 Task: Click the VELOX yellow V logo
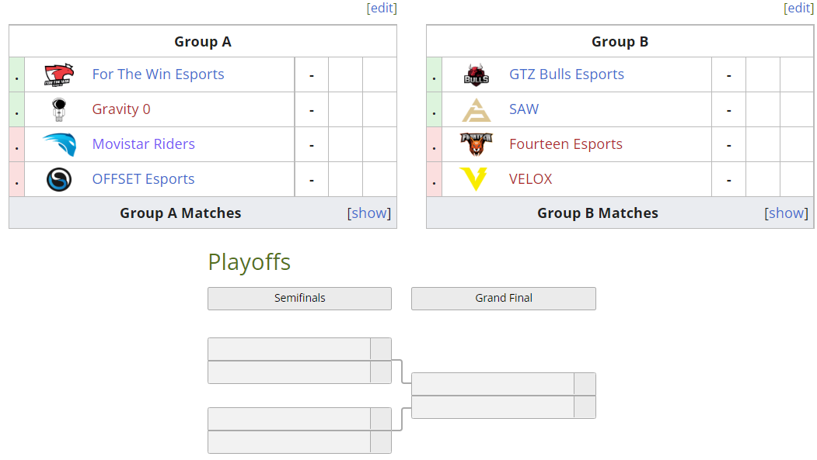pyautogui.click(x=476, y=178)
